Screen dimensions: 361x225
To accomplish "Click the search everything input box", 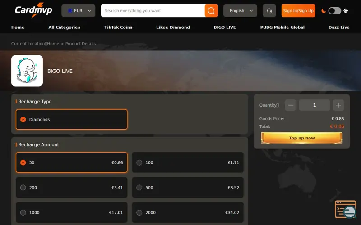I will tap(153, 10).
